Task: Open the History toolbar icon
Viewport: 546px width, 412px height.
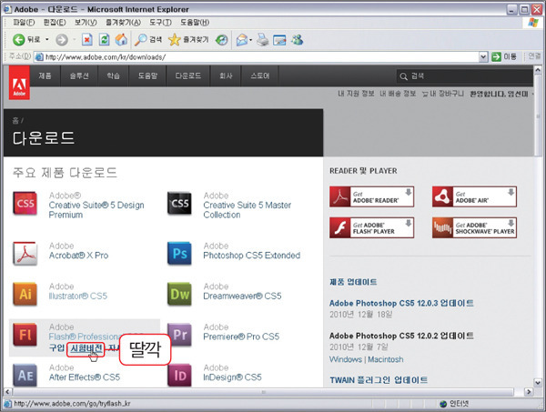Action: [221, 40]
